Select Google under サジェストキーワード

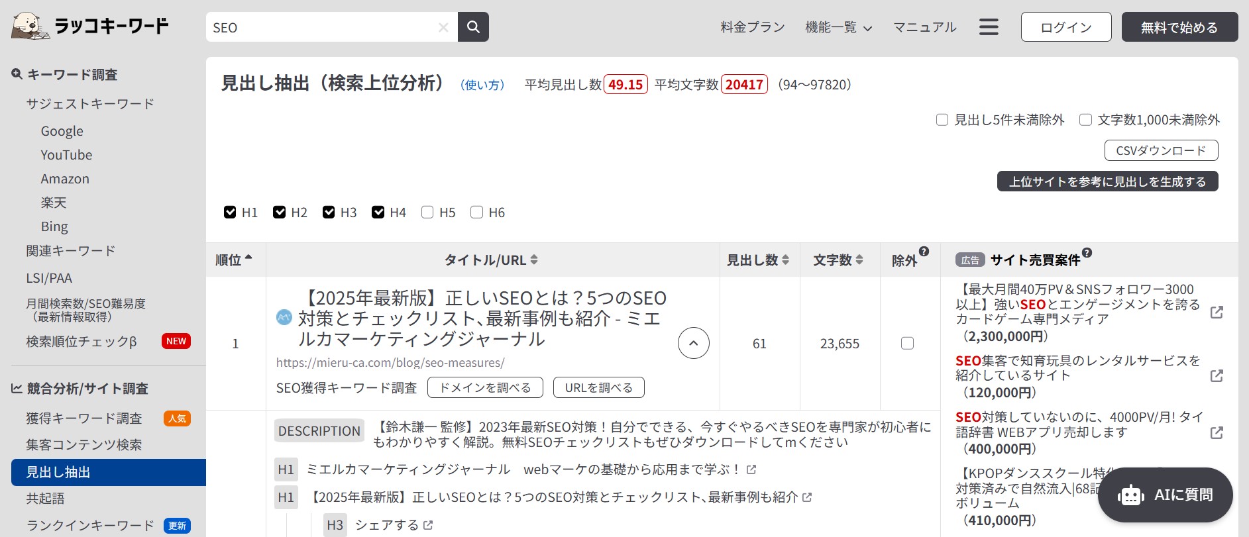point(62,131)
